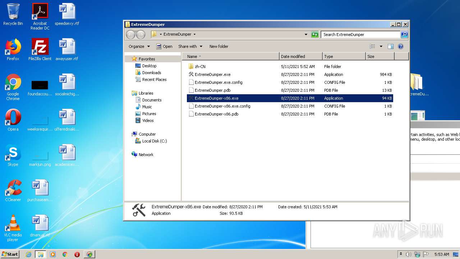Viewport: 460px width, 259px height.
Task: Launch the VLC media player desktop shortcut
Action: click(13, 228)
